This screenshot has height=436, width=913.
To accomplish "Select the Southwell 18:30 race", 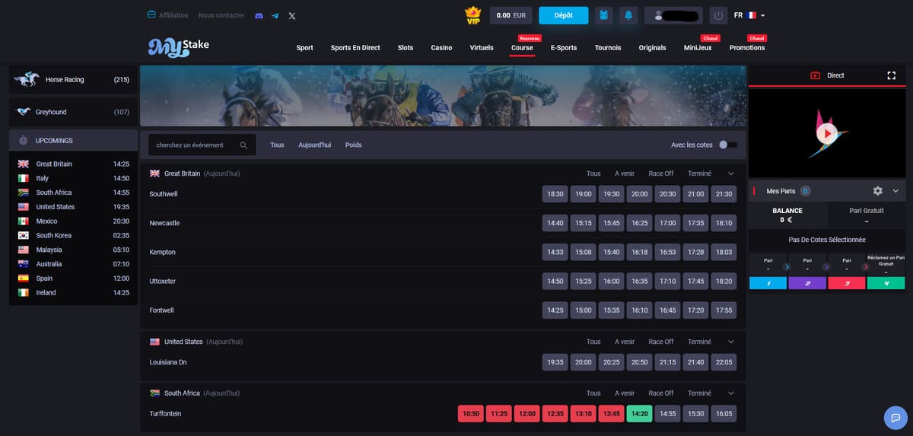I will 555,194.
